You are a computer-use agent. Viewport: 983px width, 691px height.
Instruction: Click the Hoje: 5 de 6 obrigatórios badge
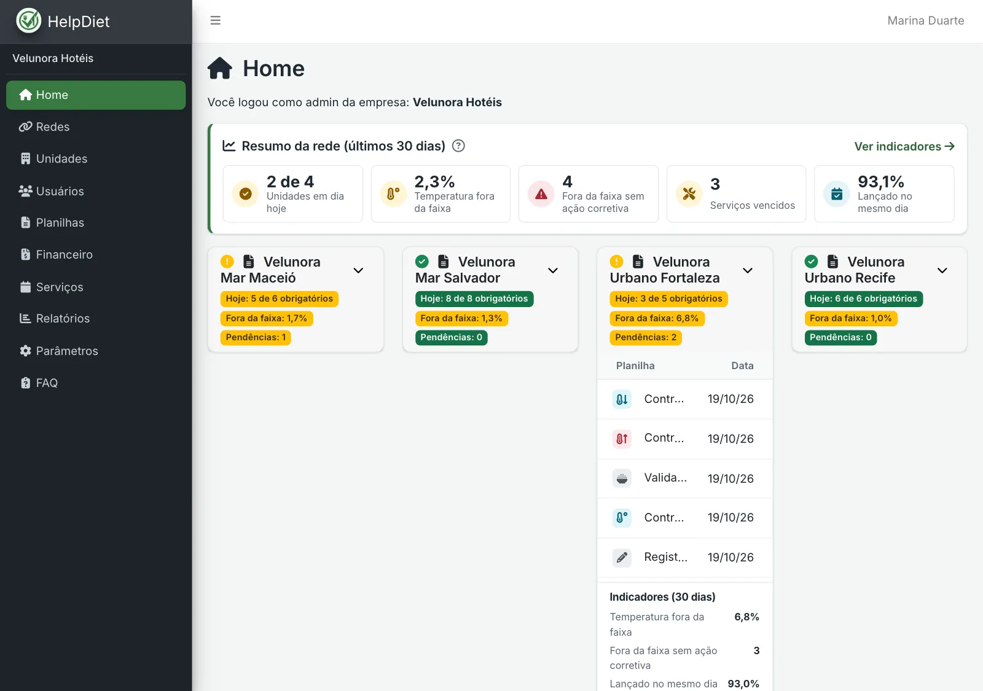pyautogui.click(x=279, y=299)
